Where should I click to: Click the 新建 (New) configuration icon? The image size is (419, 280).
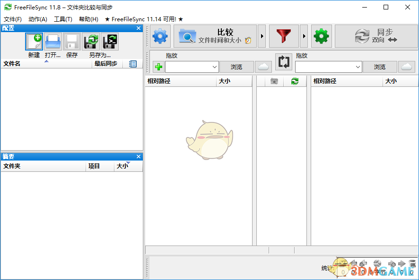pos(34,42)
